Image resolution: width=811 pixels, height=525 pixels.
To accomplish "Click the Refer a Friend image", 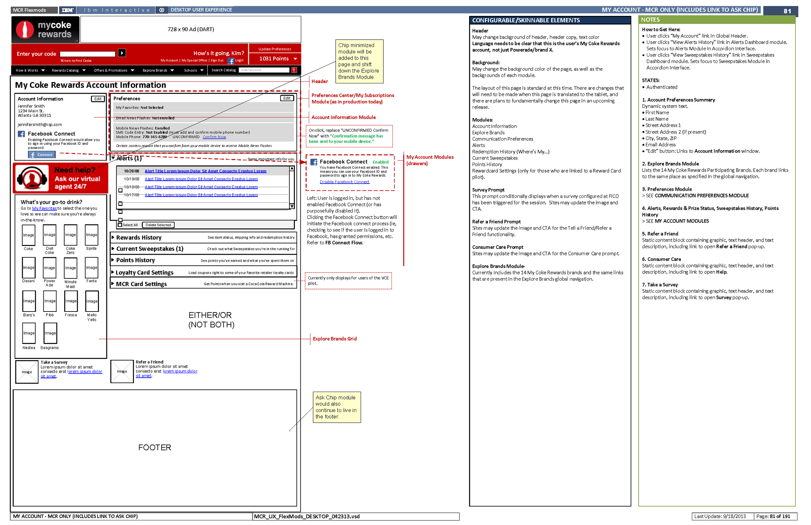I will [122, 371].
